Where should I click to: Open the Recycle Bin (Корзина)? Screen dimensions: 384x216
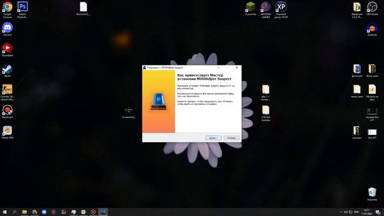[x=372, y=194]
